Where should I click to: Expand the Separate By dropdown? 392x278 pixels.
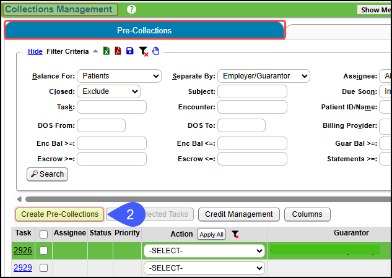coord(263,76)
